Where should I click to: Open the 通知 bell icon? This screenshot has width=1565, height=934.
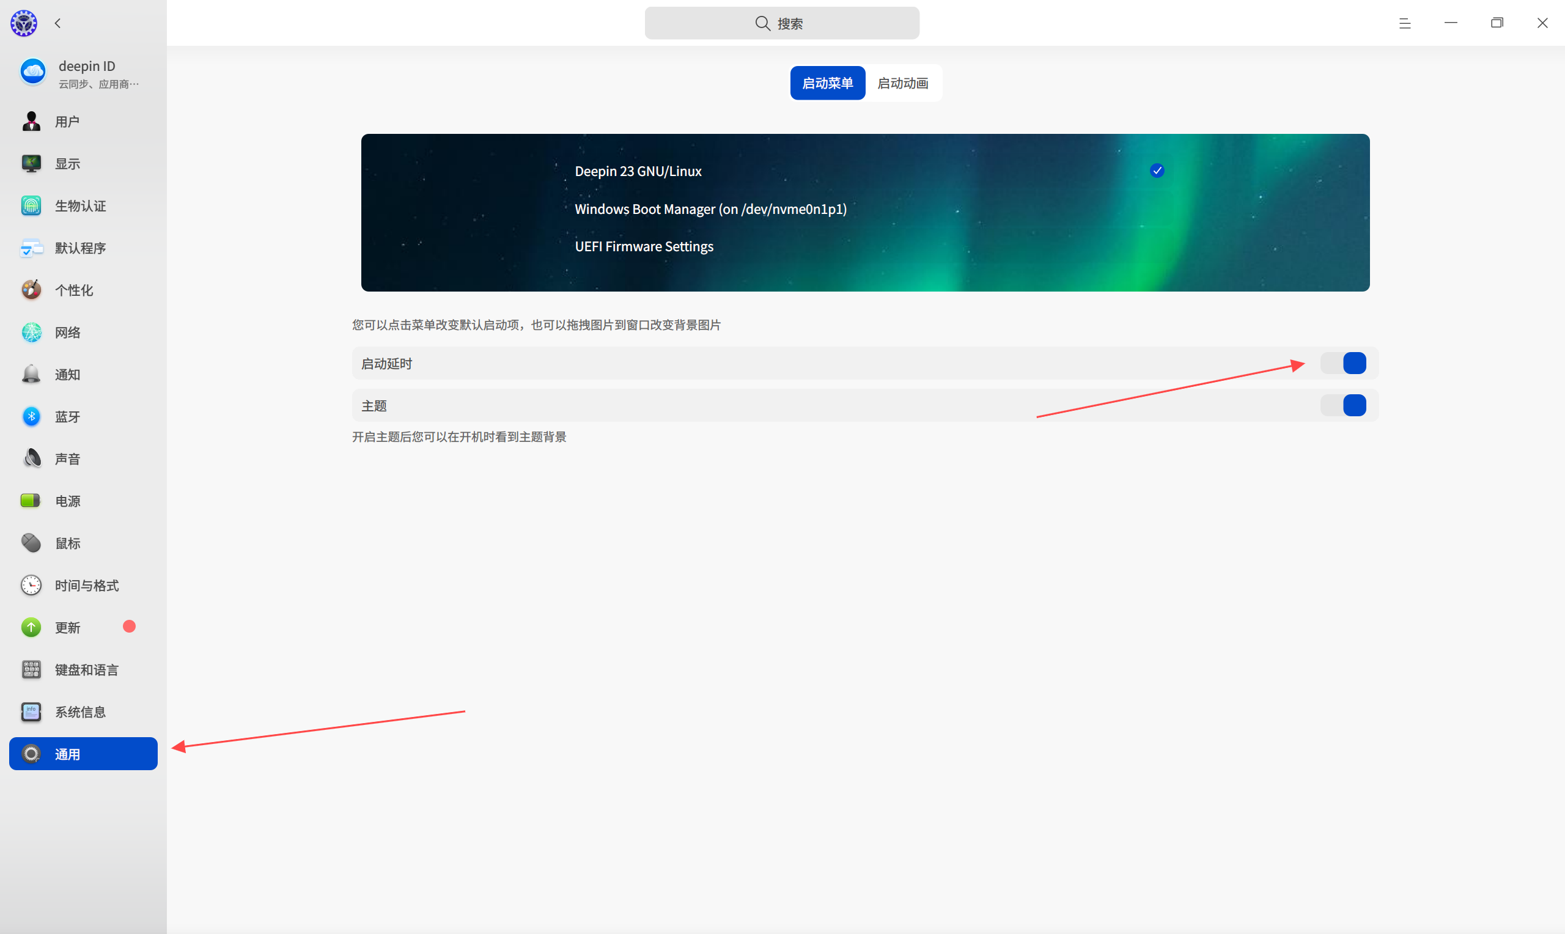tap(31, 374)
